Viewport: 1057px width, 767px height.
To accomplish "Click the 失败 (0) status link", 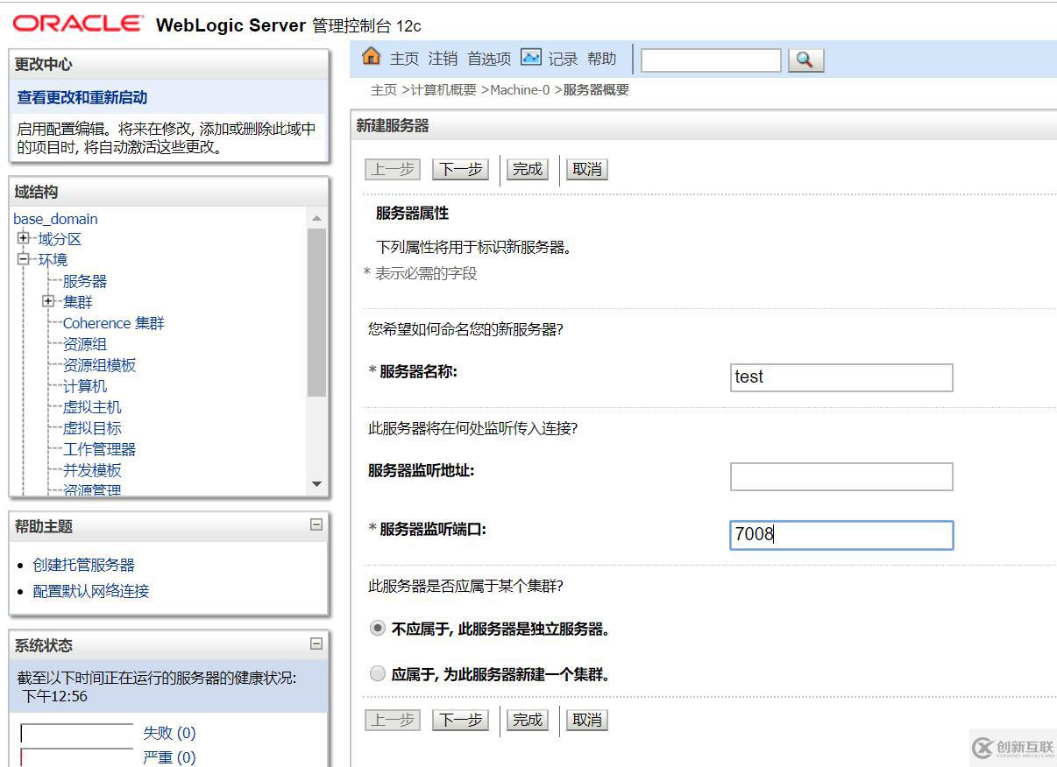I will point(169,733).
